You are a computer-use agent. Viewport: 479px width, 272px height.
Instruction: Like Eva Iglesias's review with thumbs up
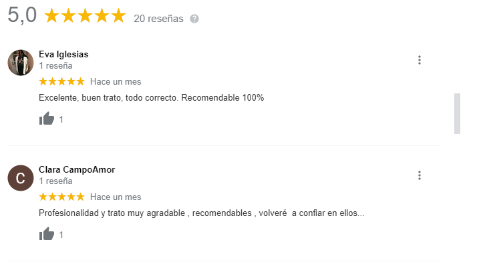coord(47,119)
